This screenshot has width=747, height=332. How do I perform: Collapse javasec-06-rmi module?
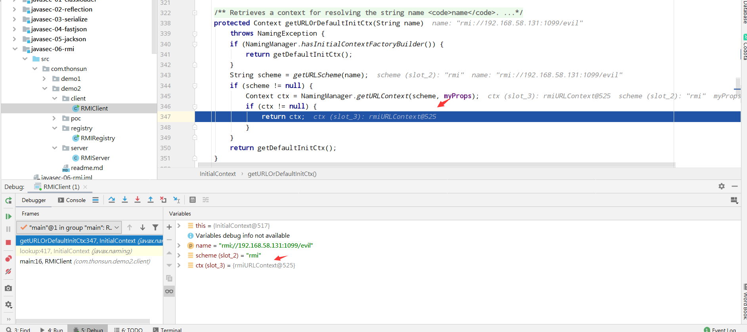point(15,49)
